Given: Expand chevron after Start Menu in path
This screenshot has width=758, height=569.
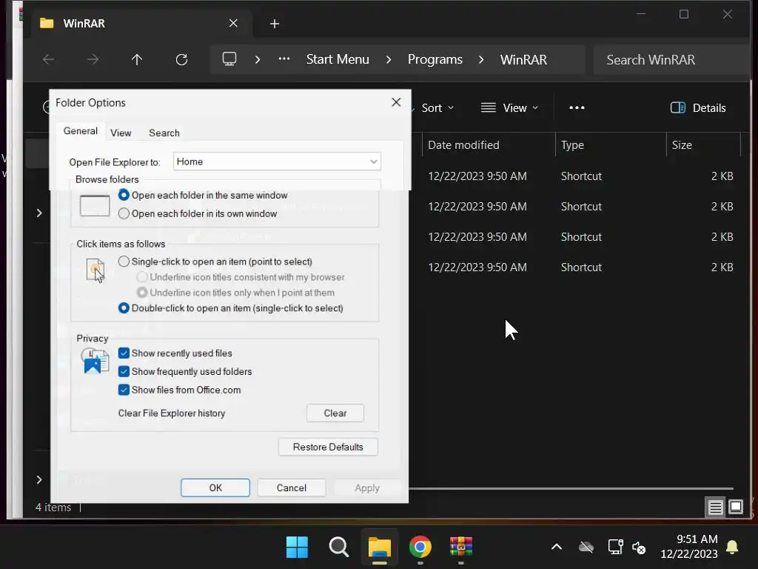Looking at the screenshot, I should (389, 59).
